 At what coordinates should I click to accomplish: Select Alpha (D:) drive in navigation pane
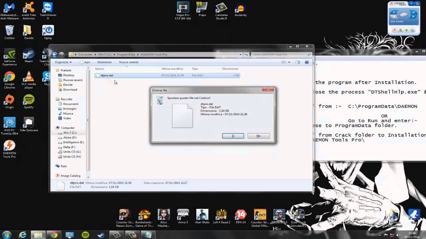click(70, 137)
